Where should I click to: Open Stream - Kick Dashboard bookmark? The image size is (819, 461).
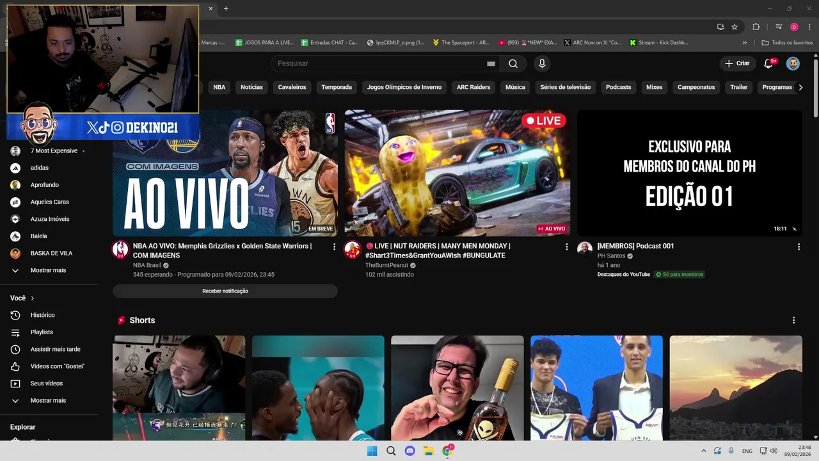(659, 42)
